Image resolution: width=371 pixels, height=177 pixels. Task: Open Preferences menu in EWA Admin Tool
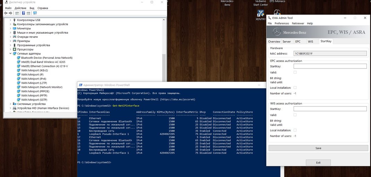click(282, 23)
